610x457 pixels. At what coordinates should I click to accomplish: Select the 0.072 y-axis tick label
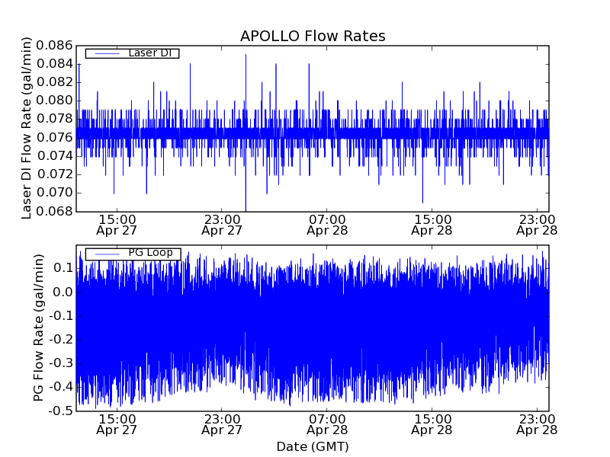54,174
